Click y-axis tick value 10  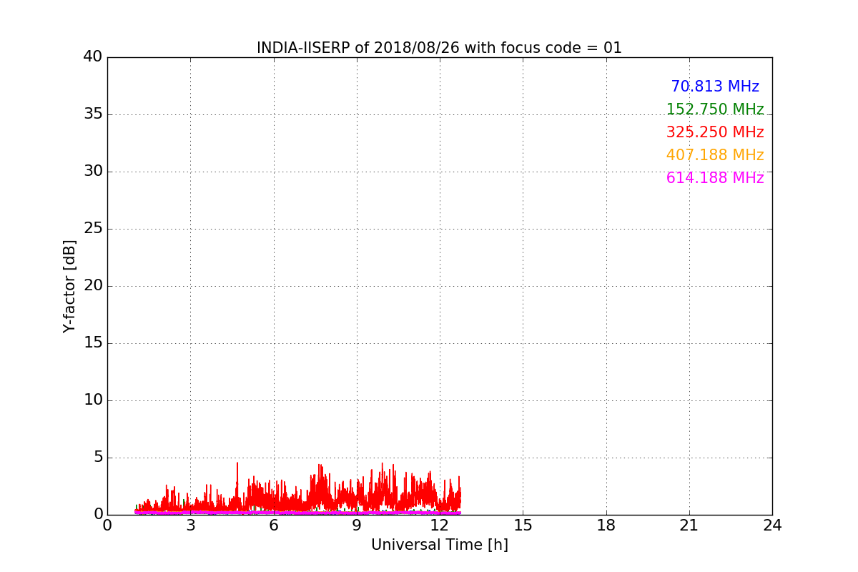(x=93, y=400)
